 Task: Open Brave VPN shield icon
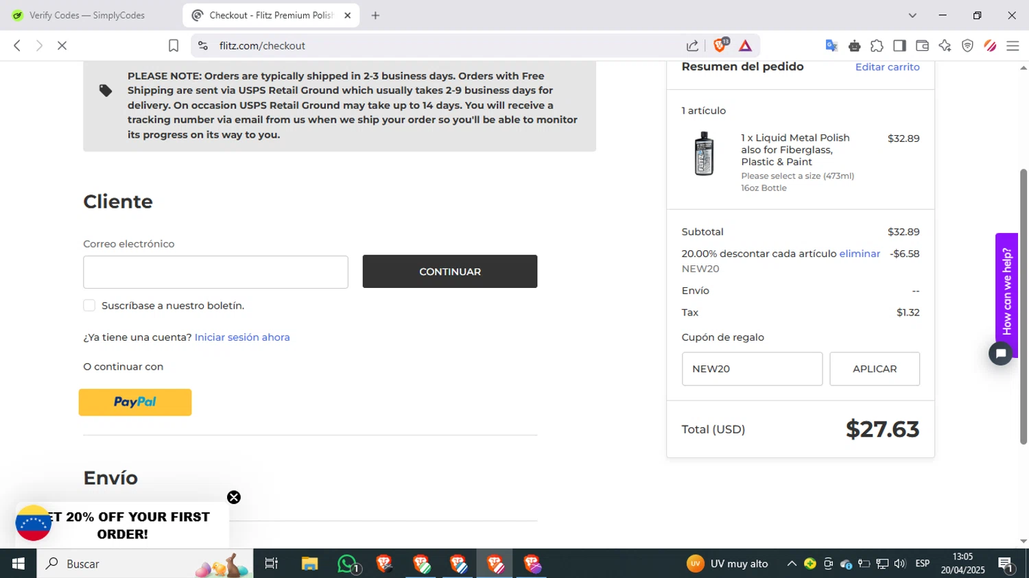pyautogui.click(x=967, y=45)
